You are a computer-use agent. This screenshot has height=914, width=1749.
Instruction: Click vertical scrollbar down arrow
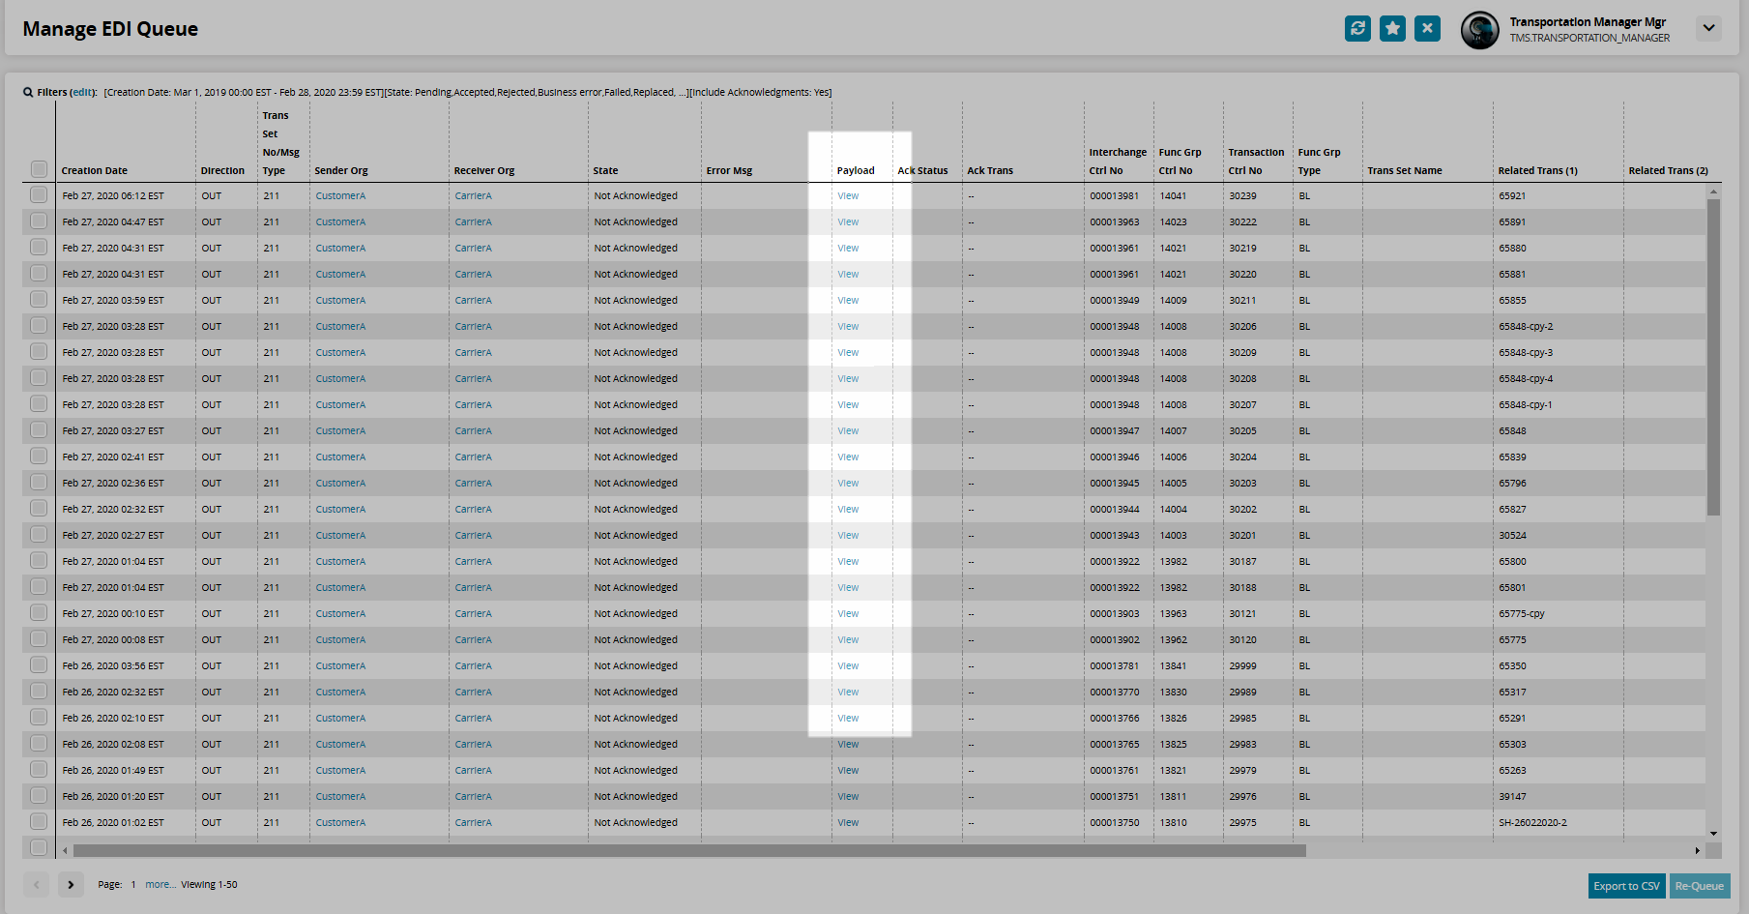(1713, 833)
